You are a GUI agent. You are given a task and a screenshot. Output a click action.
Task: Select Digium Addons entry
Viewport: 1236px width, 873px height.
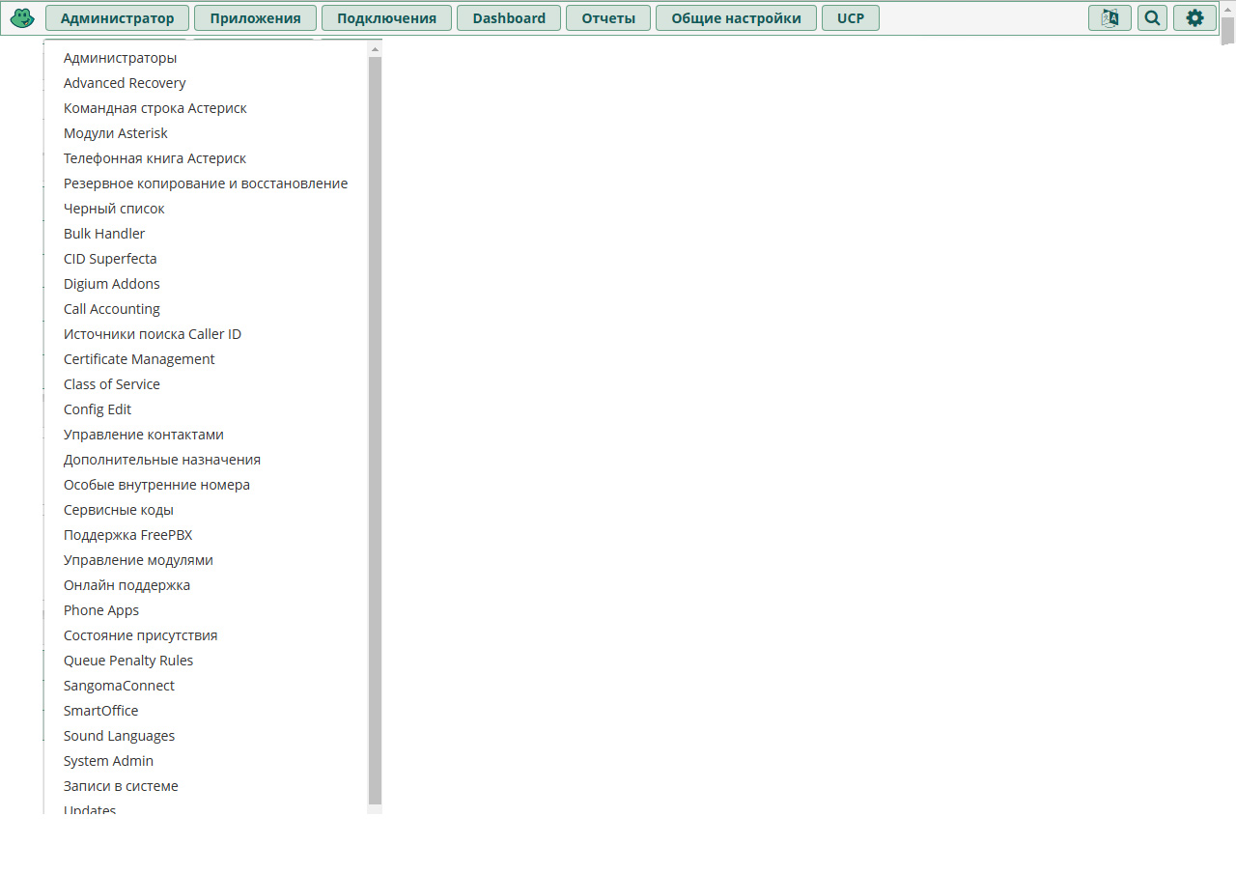pyautogui.click(x=112, y=284)
